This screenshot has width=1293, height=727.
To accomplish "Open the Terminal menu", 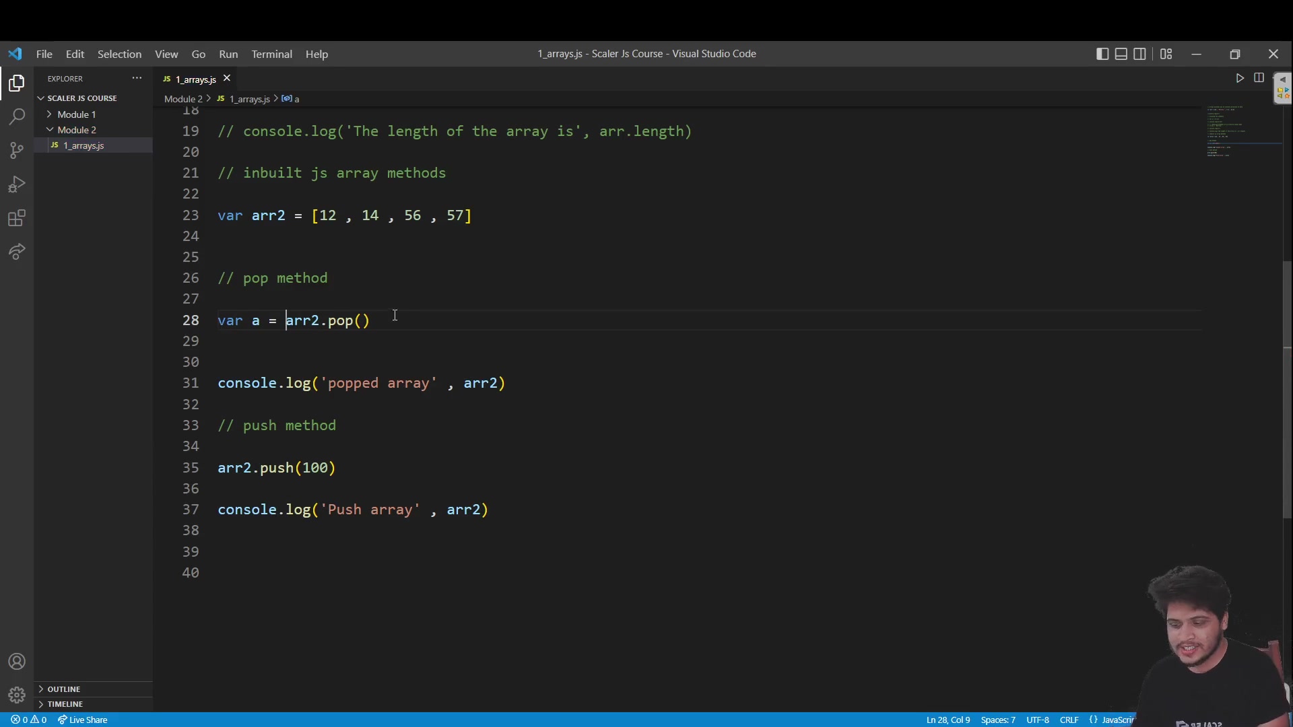I will pyautogui.click(x=271, y=54).
